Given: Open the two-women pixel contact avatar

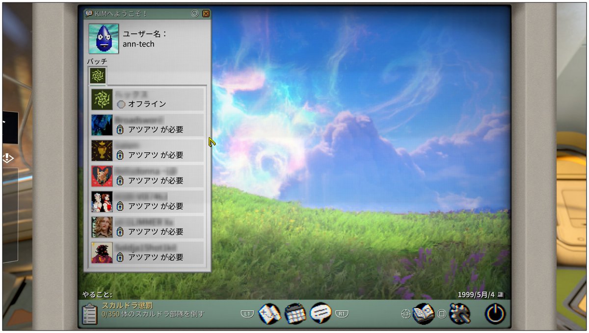Looking at the screenshot, I should [102, 202].
